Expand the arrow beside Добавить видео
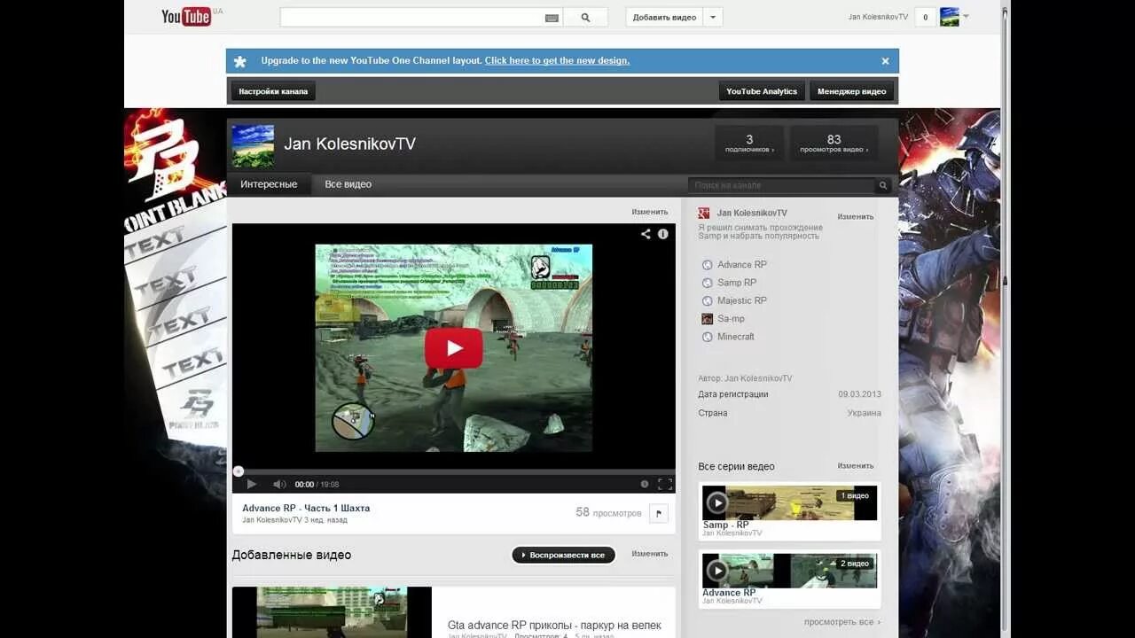 (713, 17)
